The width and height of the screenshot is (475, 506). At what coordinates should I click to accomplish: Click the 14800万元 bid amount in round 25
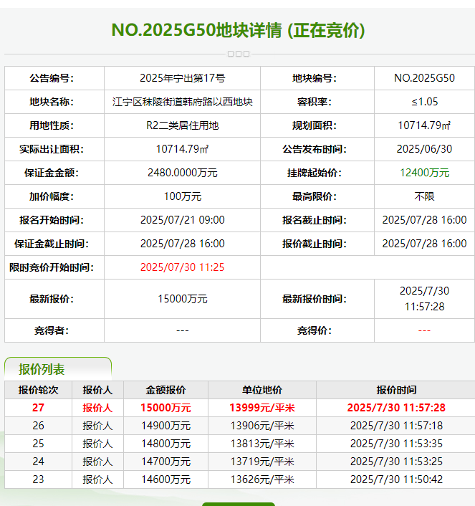pos(165,444)
